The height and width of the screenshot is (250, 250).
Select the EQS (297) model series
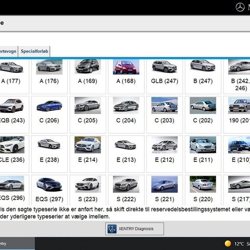click(x=49, y=190)
